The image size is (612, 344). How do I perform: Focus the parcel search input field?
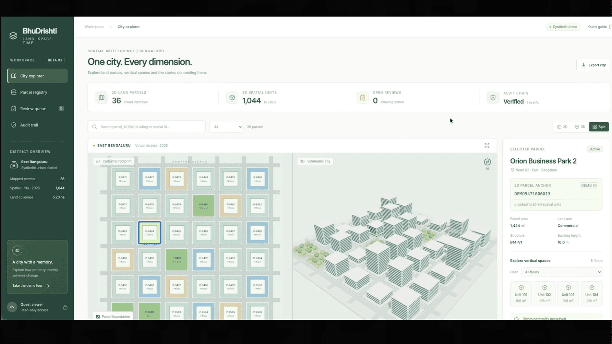coord(147,127)
